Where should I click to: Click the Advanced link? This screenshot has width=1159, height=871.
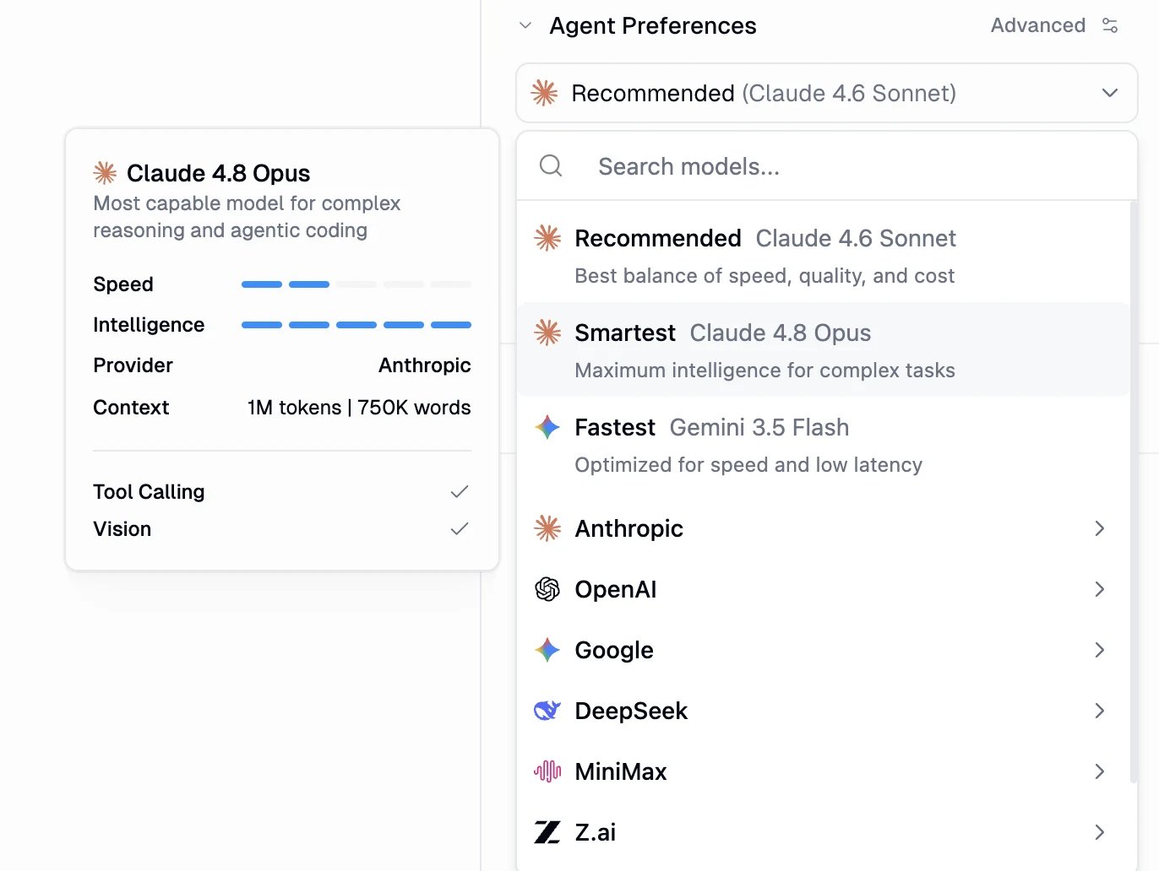pos(1037,25)
